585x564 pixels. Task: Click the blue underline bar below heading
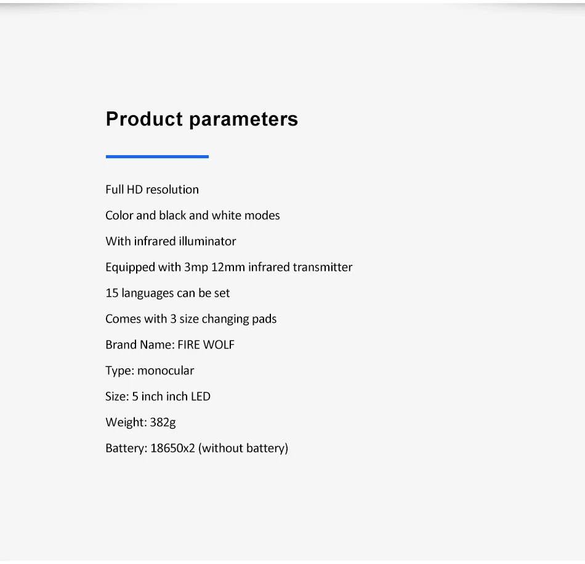pyautogui.click(x=157, y=156)
